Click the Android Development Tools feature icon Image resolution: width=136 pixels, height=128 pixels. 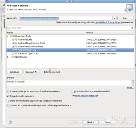pos(16,43)
